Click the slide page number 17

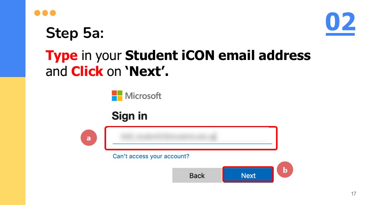pyautogui.click(x=354, y=194)
